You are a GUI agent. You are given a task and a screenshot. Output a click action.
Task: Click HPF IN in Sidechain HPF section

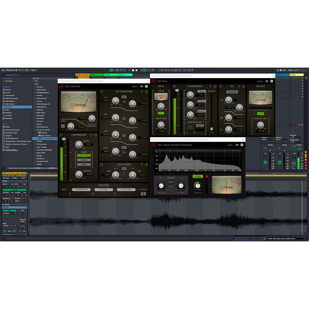coord(200,126)
